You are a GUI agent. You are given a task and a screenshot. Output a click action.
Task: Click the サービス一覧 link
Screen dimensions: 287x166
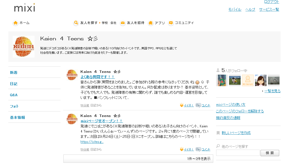269,10
